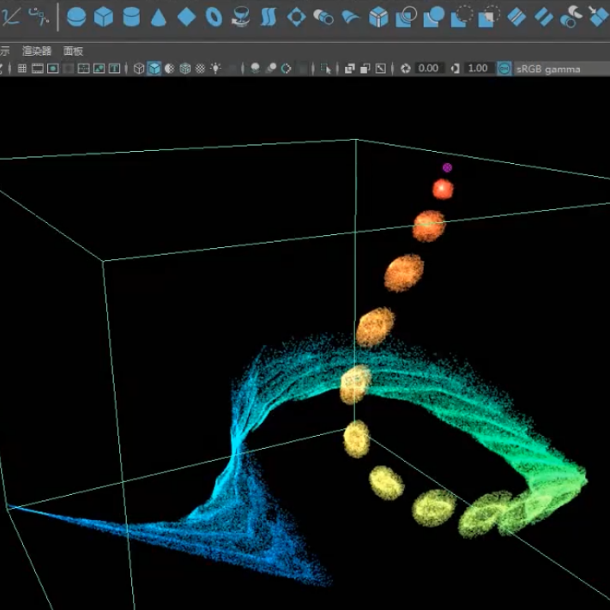Click the Extrude surface icon

click(x=323, y=17)
